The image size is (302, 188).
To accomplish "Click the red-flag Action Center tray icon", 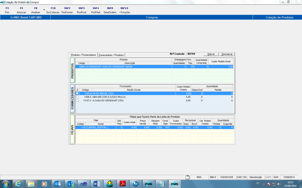I will pos(269,184).
